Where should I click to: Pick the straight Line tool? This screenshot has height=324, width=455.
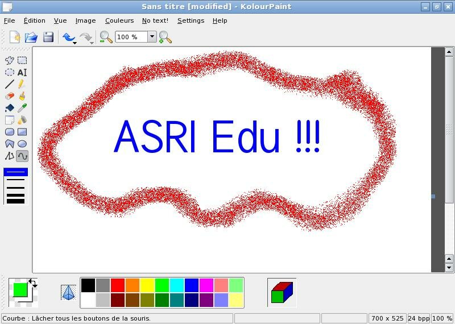tap(10, 84)
